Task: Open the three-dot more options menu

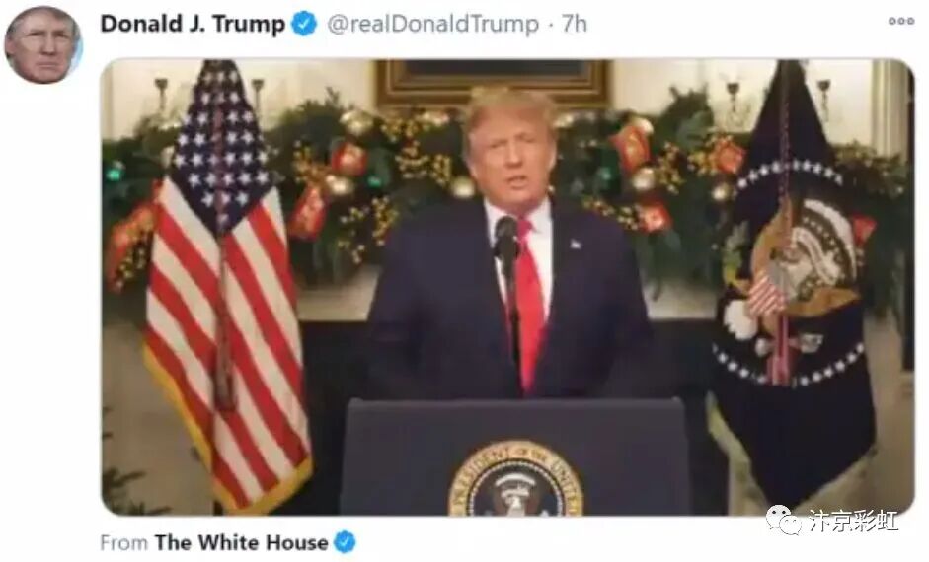Action: click(x=900, y=22)
